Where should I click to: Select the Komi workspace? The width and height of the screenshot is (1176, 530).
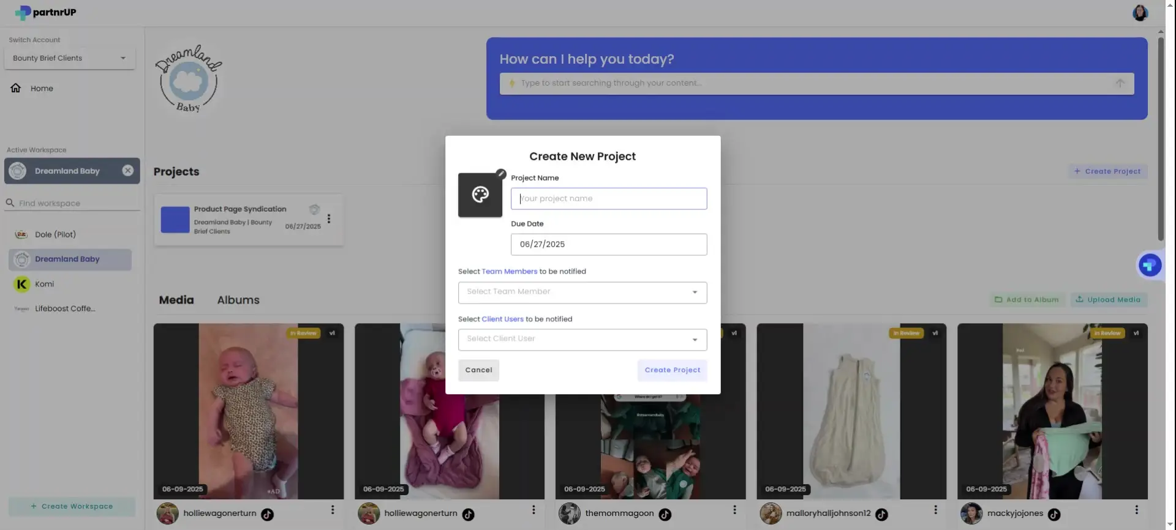tap(70, 284)
